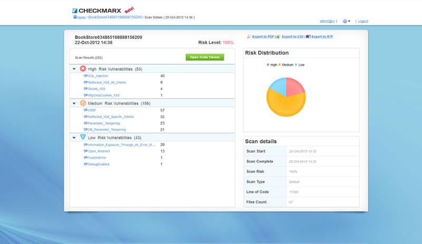
Task: Click the red X High Risk icon
Action: point(83,69)
